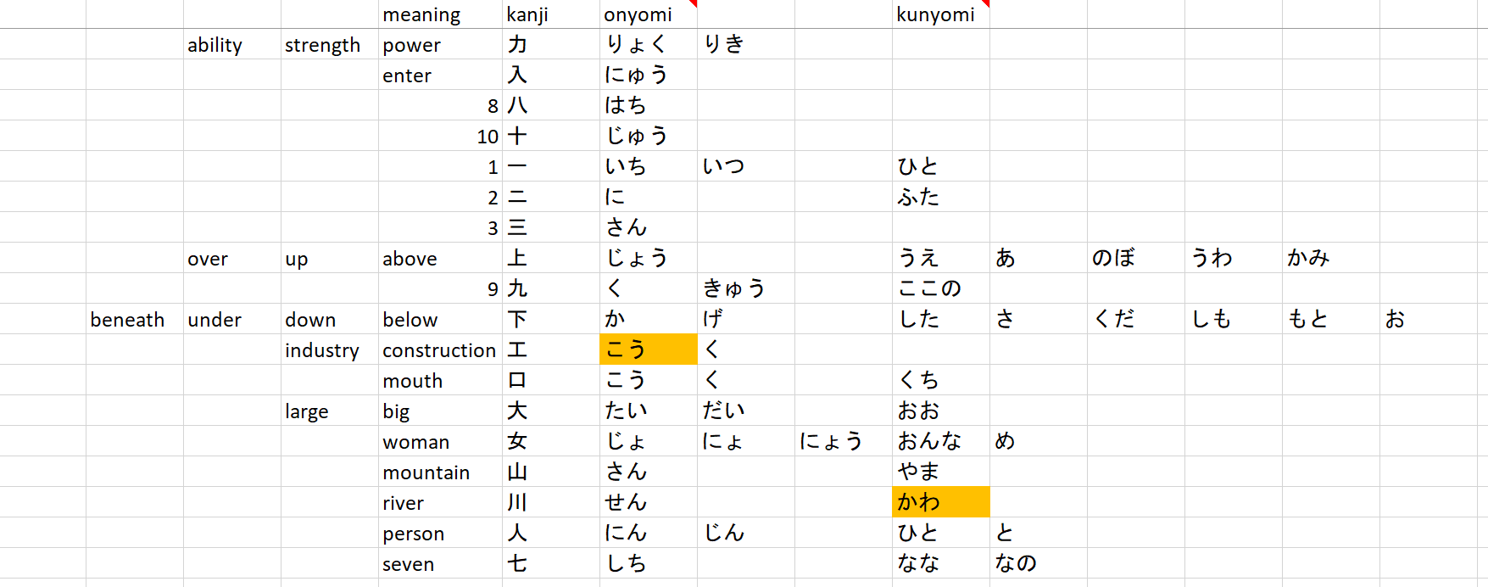Select the cell containing かみ
This screenshot has width=1488, height=587.
pyautogui.click(x=1330, y=258)
